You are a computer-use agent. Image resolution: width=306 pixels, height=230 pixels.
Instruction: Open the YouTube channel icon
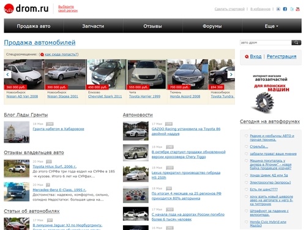pyautogui.click(x=298, y=9)
